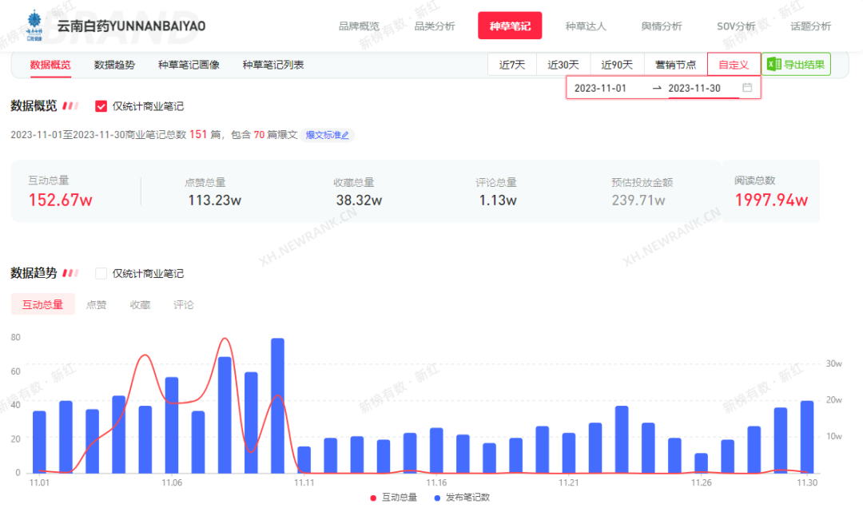Image resolution: width=863 pixels, height=512 pixels.
Task: Check 仅统计商业笔记 in 数据趋势 section
Action: click(101, 273)
